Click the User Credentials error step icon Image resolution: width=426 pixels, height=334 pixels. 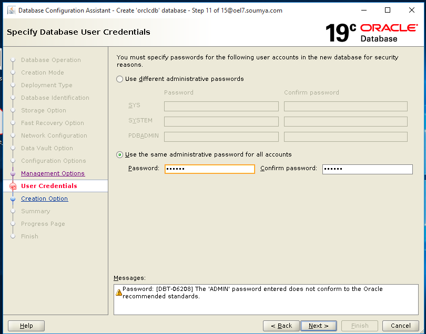tap(13, 186)
